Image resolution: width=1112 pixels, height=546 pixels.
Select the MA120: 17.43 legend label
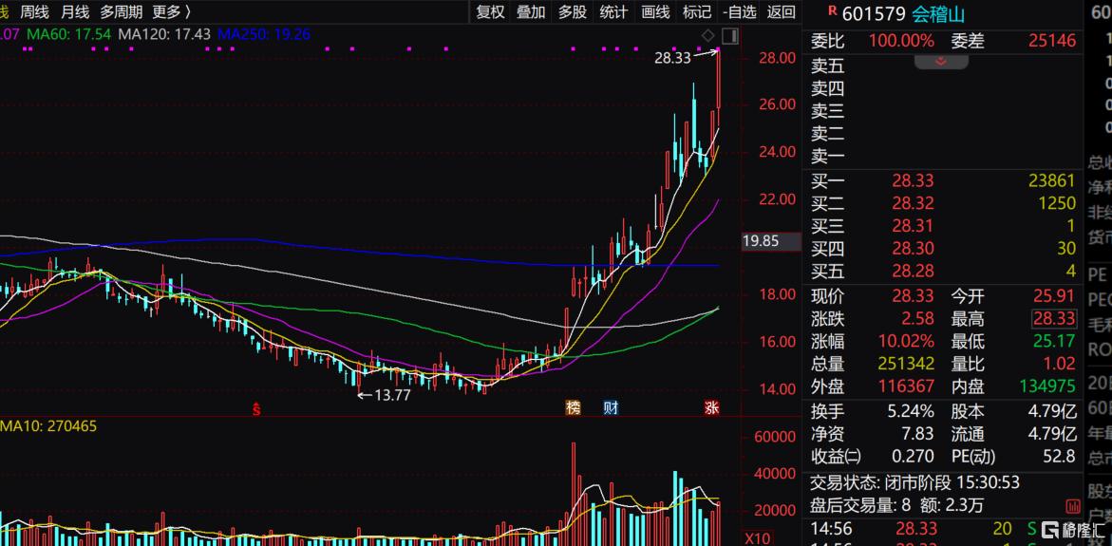(x=164, y=33)
